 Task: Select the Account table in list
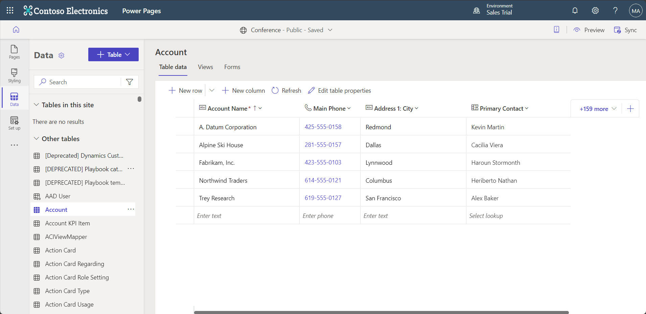coord(83,209)
